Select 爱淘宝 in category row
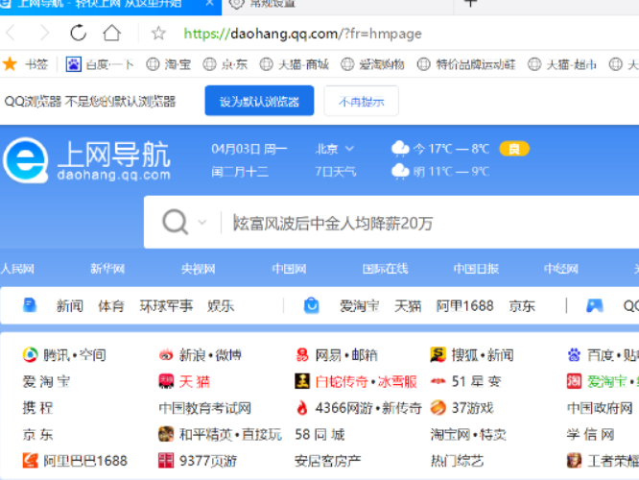Image resolution: width=639 pixels, height=480 pixels. pos(360,306)
